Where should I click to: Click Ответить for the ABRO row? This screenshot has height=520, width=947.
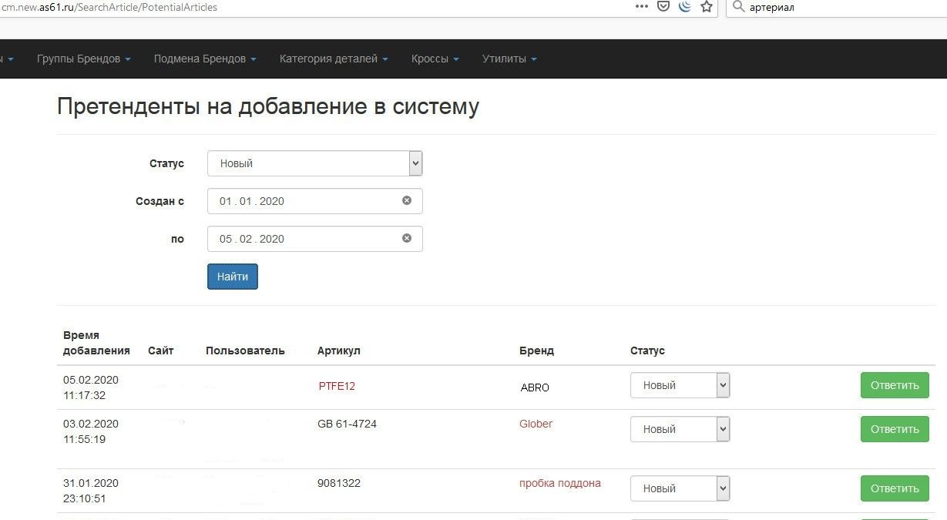point(894,385)
